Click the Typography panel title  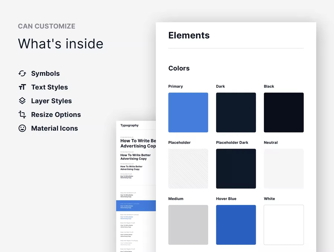[129, 125]
